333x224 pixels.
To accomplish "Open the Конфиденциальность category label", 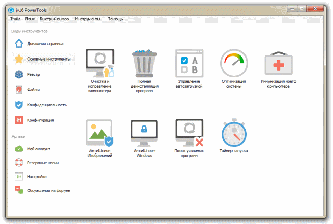I will point(47,105).
